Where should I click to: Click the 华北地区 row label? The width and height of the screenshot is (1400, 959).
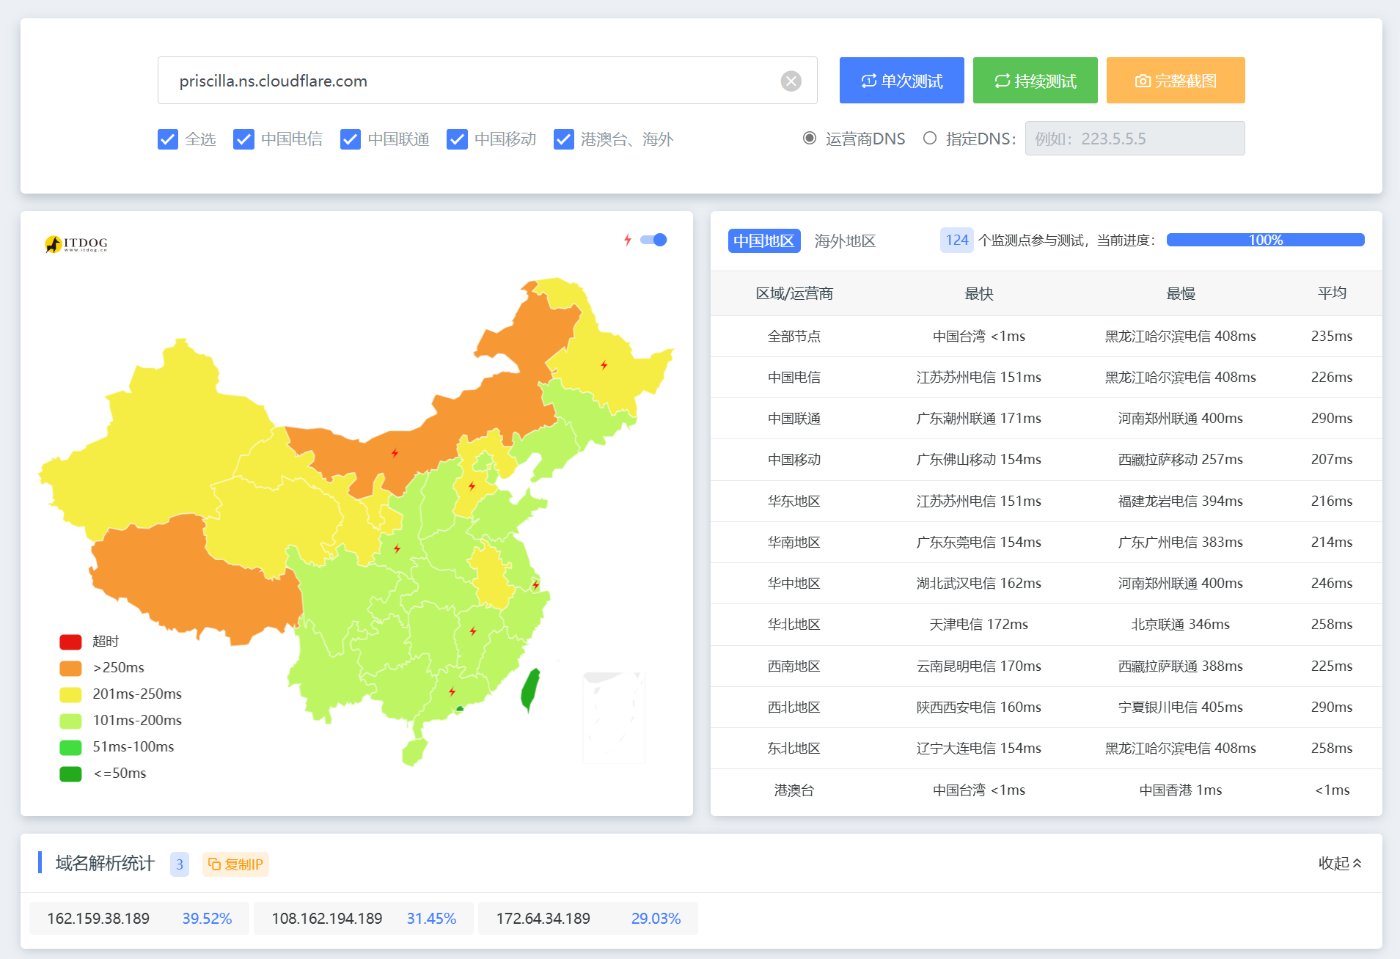tap(794, 625)
